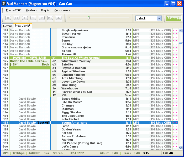Pause the current track

point(17,18)
